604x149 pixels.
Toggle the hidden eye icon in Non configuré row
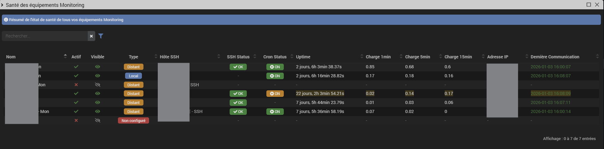[97, 120]
